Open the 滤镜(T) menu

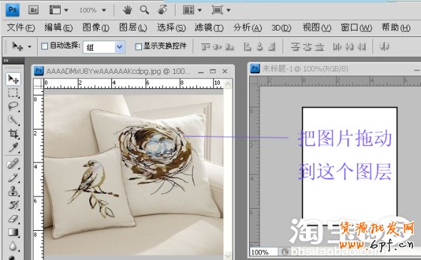[x=209, y=27]
